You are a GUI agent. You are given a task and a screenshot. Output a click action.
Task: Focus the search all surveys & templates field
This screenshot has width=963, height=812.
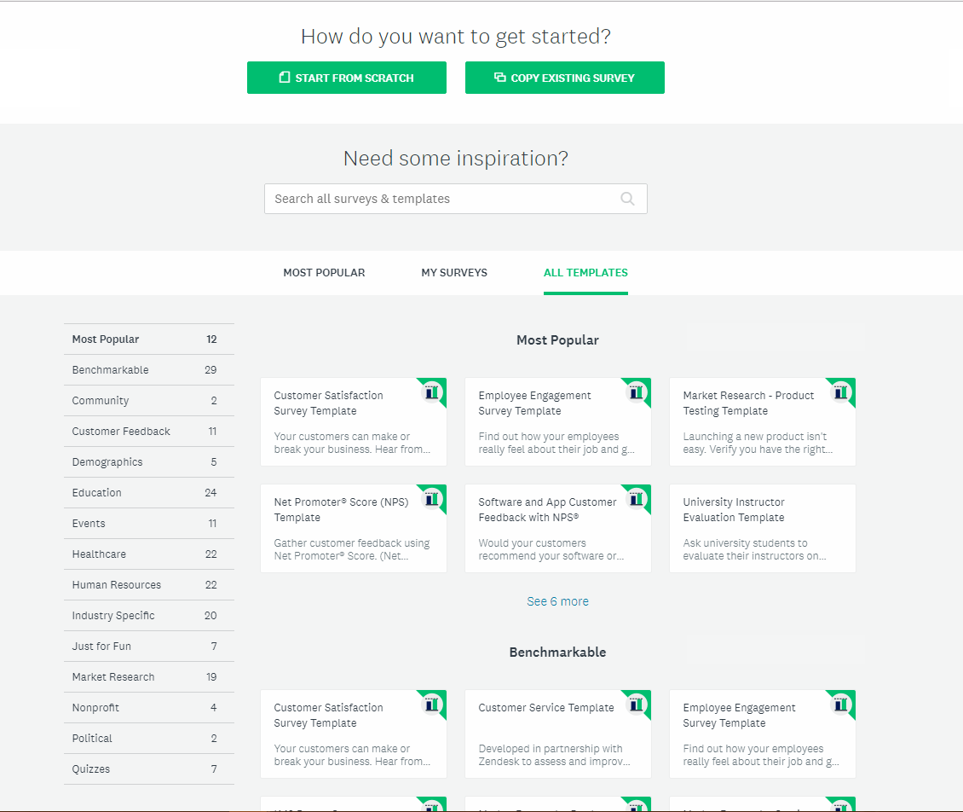pos(456,199)
